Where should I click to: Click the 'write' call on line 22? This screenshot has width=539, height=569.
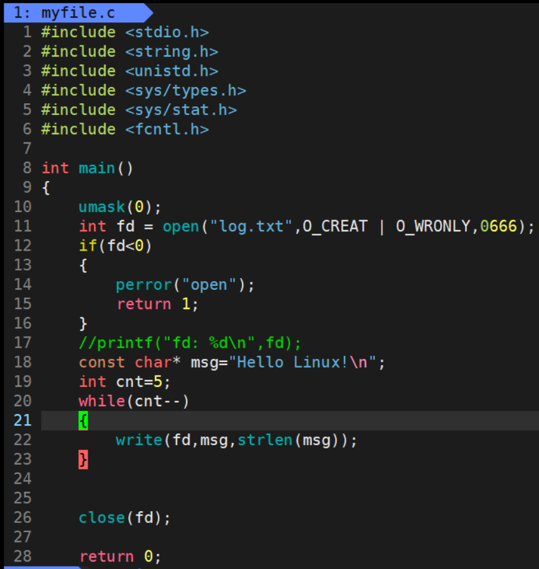point(139,440)
